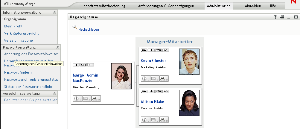Click the org chart icon at the bottom of Margo's card
This screenshot has height=129, width=300.
96,99
